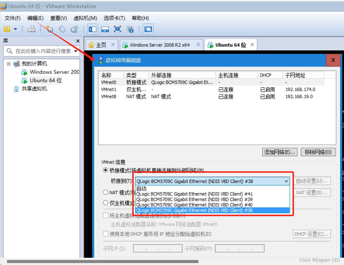The image size is (344, 265).
Task: Close the Windows Server 2008 R2 x64 tab
Action: point(198,45)
